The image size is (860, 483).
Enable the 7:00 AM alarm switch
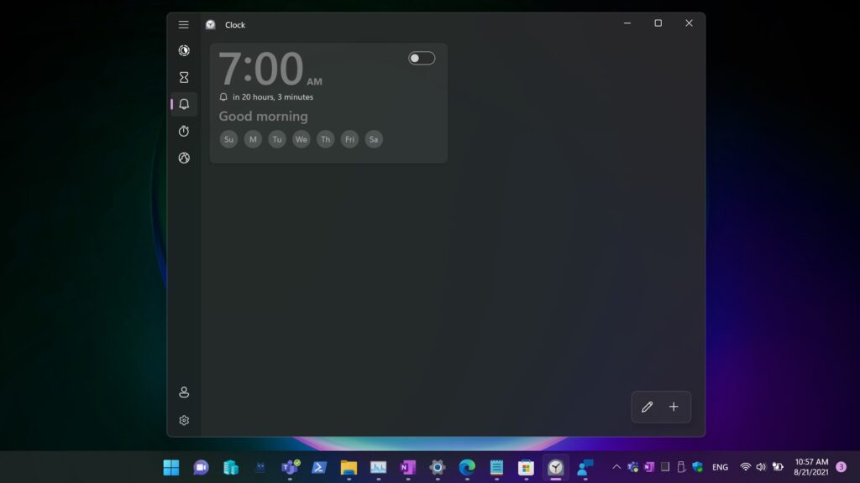tap(422, 58)
